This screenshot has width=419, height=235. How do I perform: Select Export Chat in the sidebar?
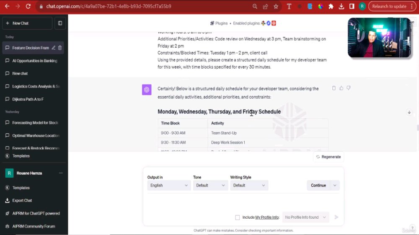[22, 201]
